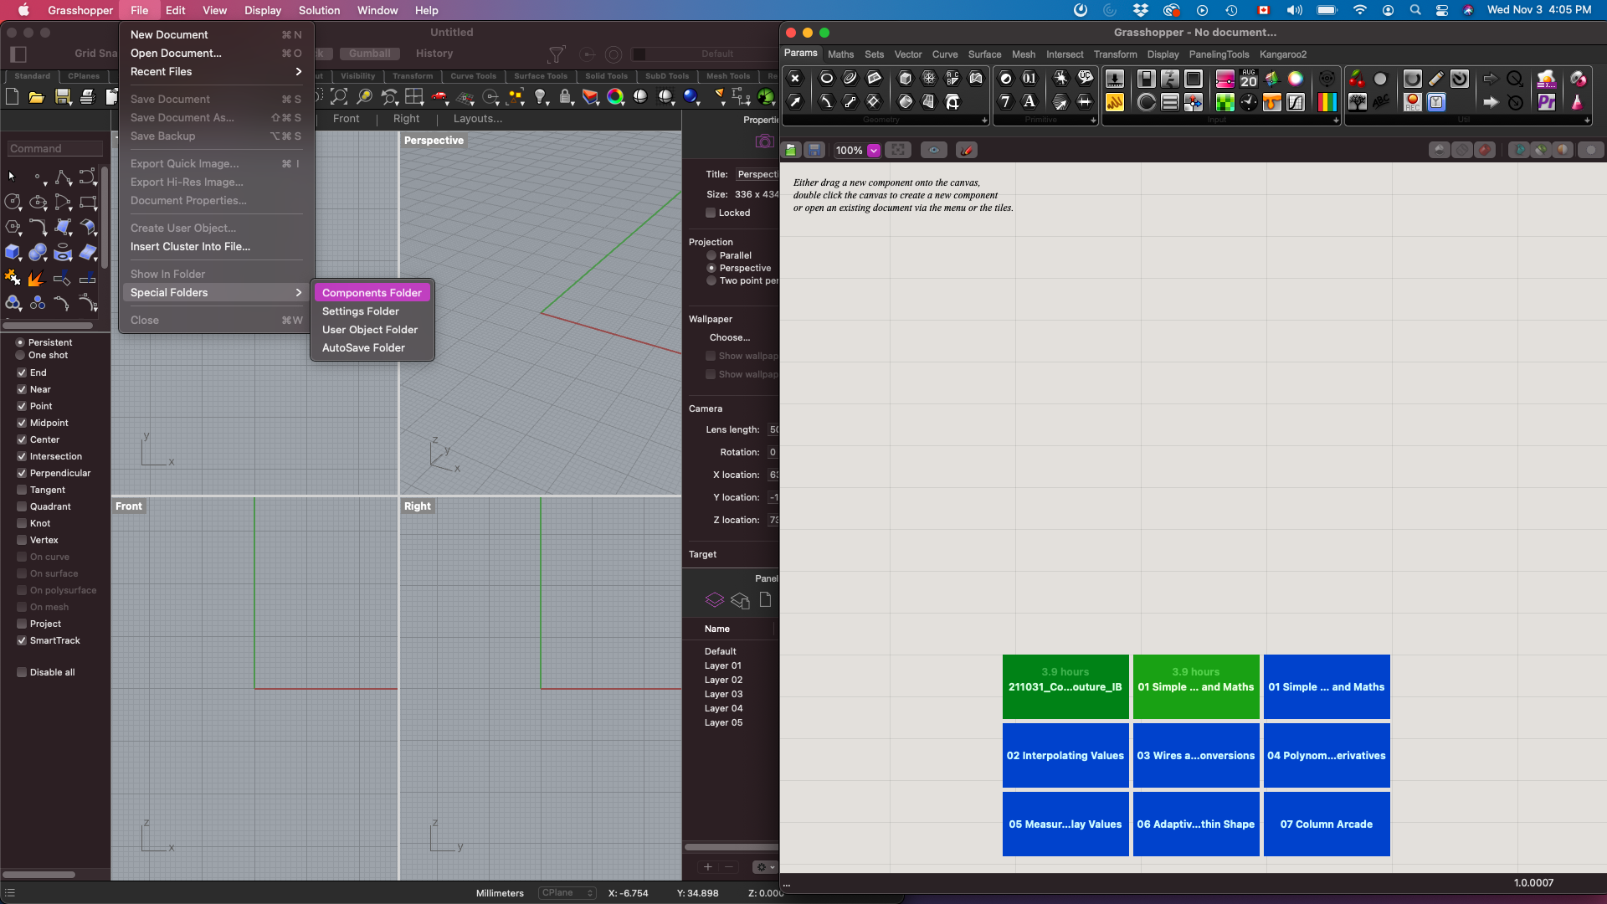
Task: Select Layer 03 in the layers list
Action: pyautogui.click(x=724, y=694)
